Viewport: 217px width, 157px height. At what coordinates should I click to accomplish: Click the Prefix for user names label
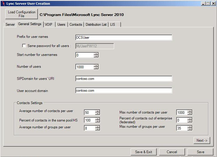(33, 37)
